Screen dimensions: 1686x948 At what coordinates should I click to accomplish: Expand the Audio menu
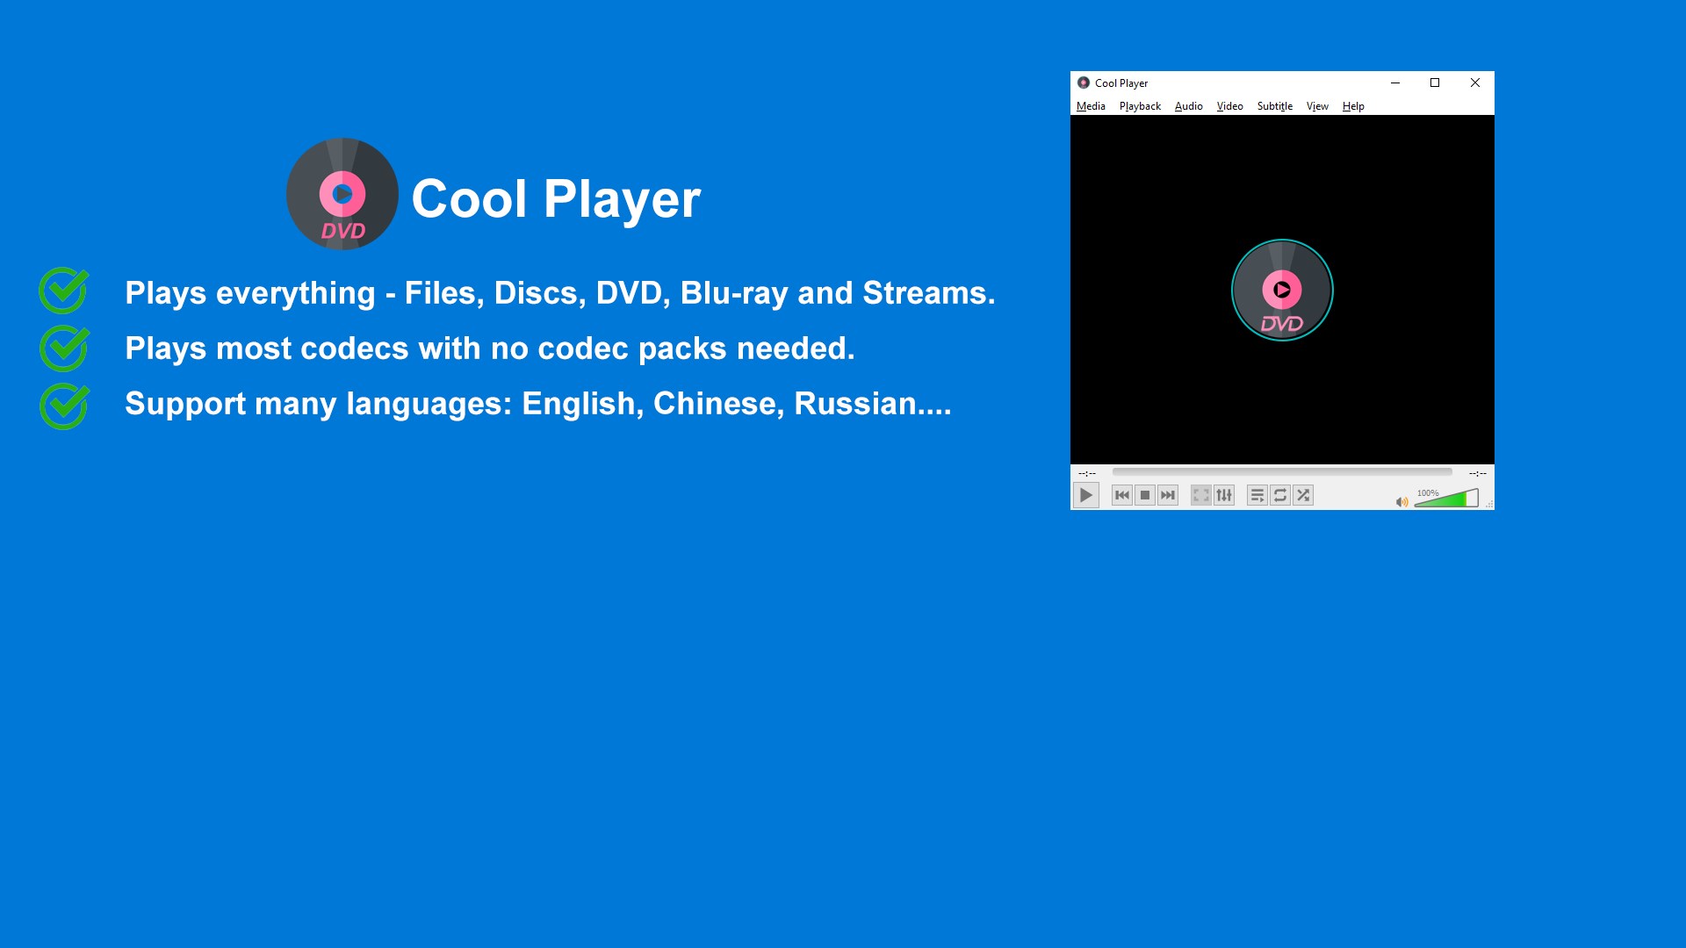pos(1188,106)
